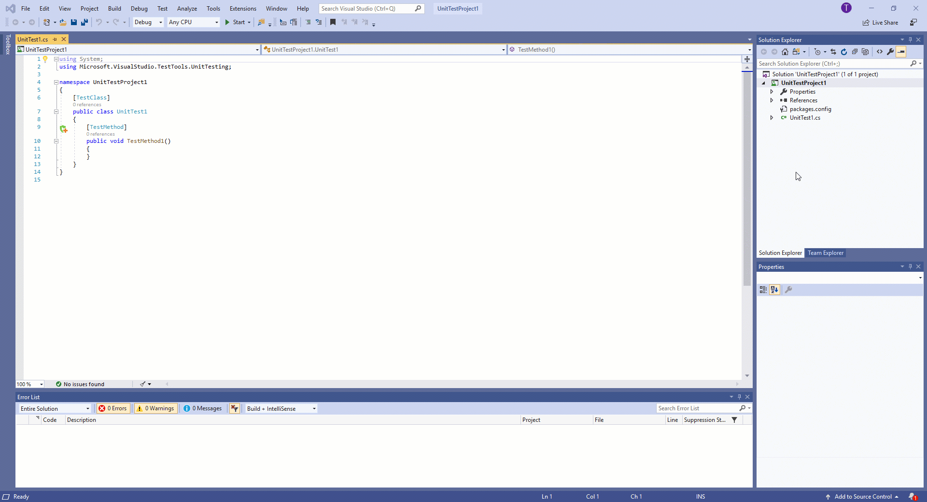The height and width of the screenshot is (502, 927).
Task: Open the Build + IntelliSense dropdown
Action: tap(281, 408)
